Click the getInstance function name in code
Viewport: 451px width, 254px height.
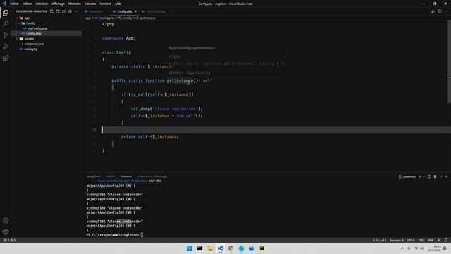point(180,80)
